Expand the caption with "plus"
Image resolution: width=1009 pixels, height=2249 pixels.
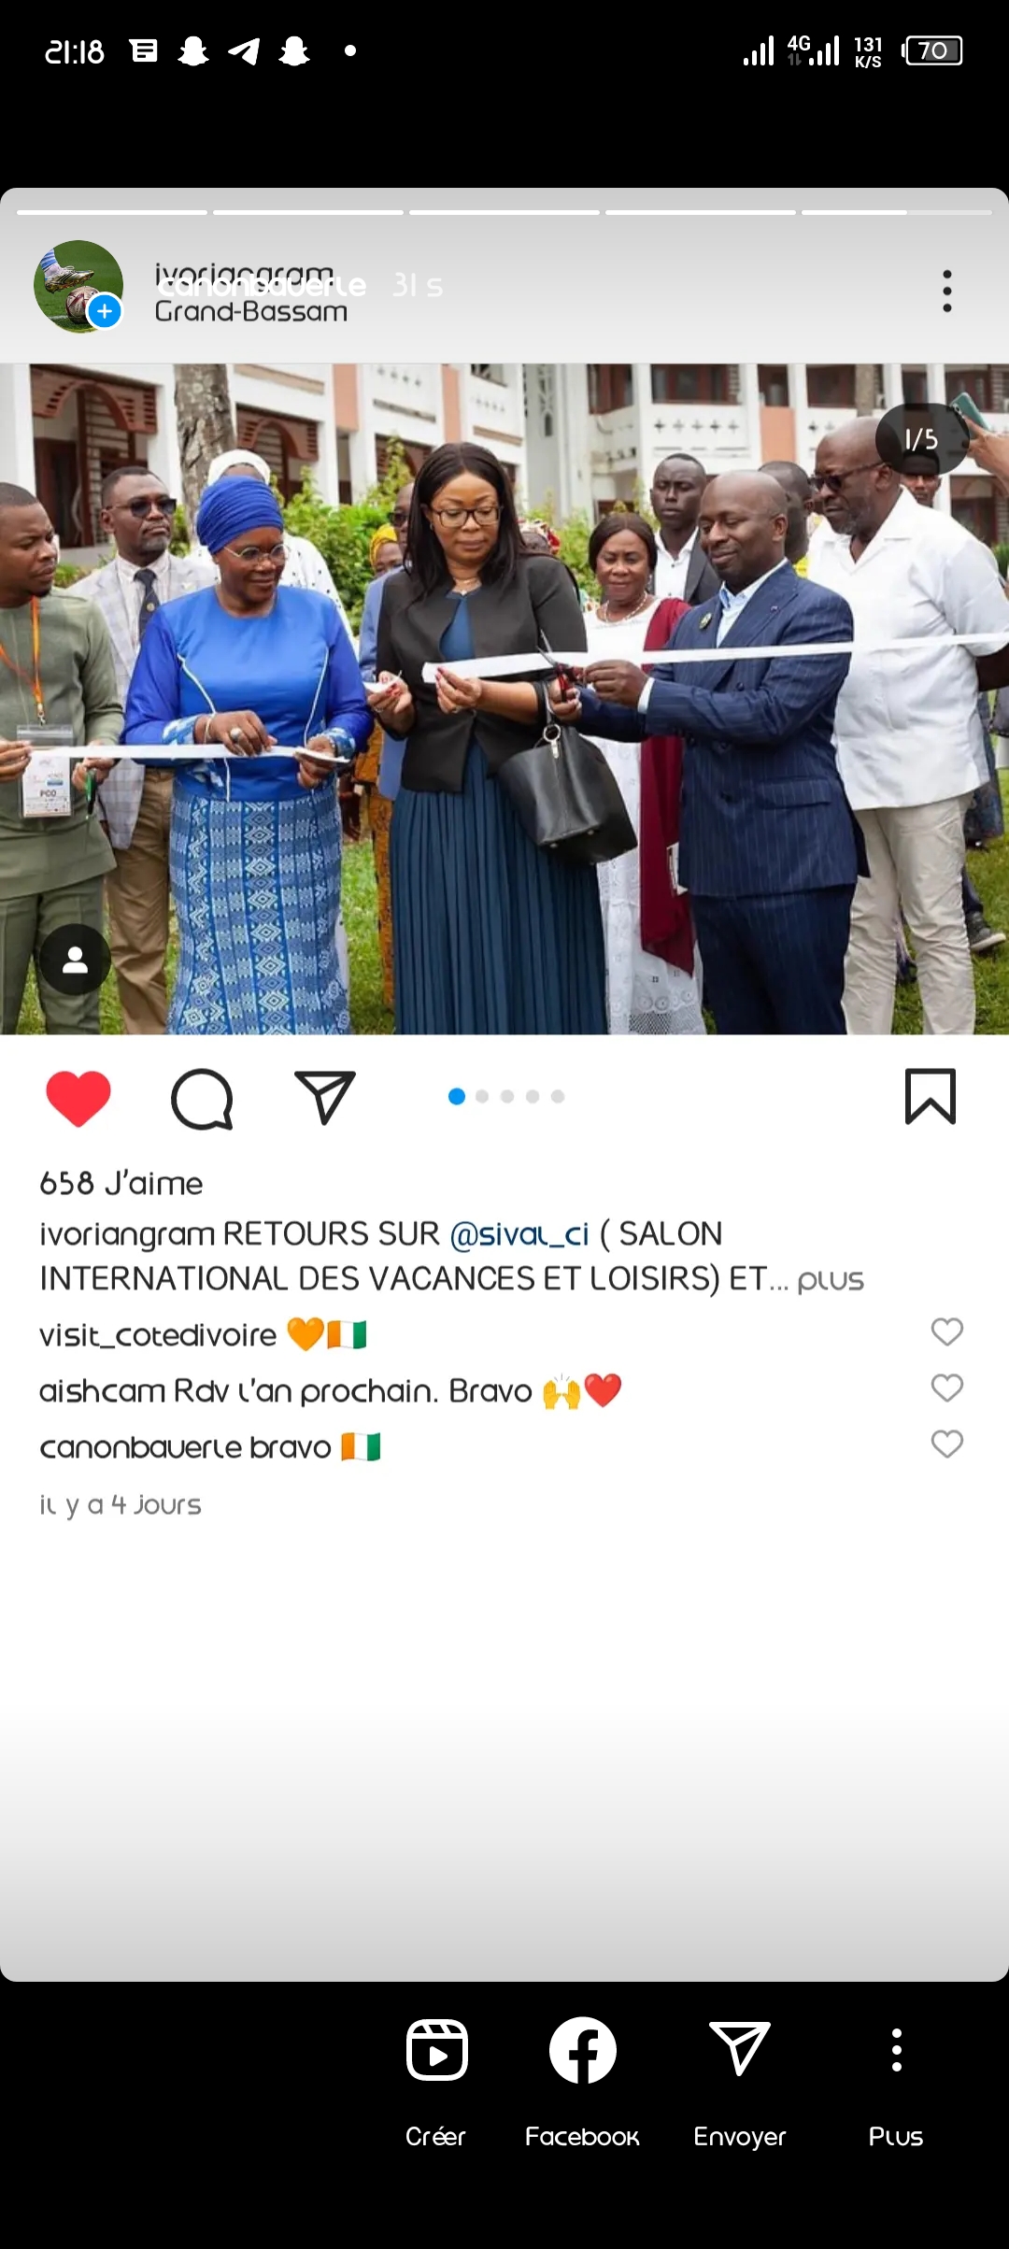tap(831, 1280)
